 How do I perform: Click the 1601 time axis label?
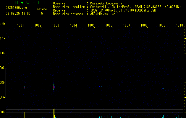point(20,25)
